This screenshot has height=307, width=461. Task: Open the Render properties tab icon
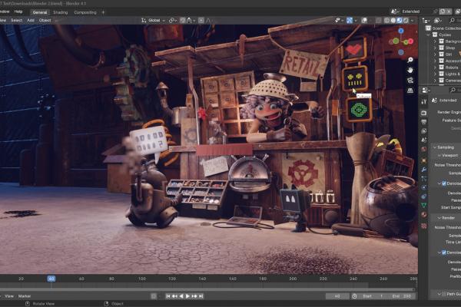click(423, 113)
